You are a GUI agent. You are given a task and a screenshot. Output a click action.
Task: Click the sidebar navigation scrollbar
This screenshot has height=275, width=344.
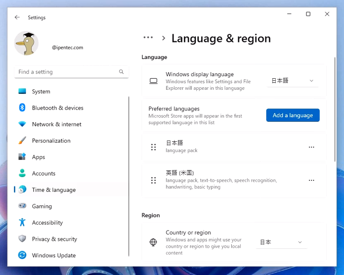(129, 176)
